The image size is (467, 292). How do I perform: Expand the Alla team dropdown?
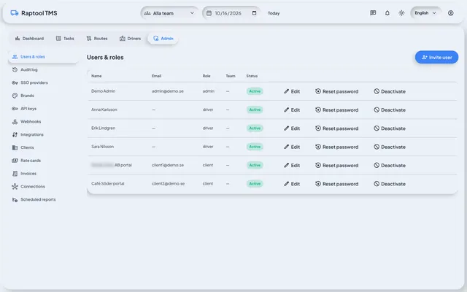pos(169,13)
